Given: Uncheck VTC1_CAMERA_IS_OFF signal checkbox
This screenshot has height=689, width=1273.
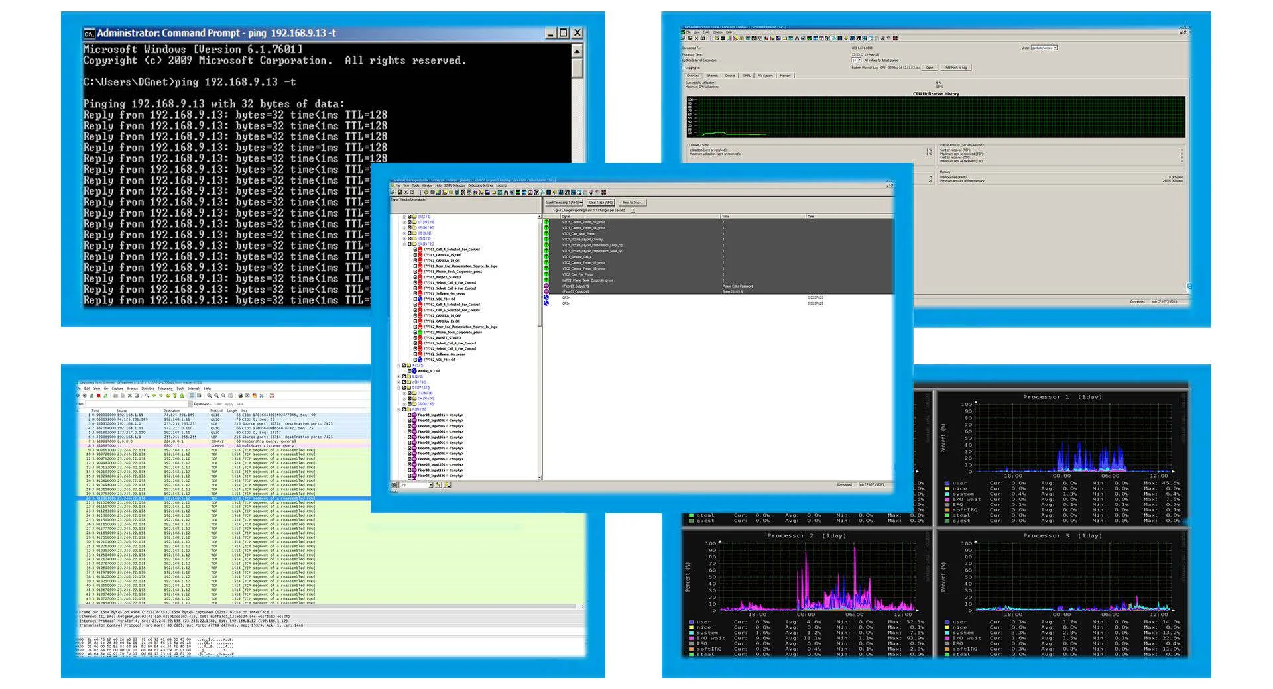Looking at the screenshot, I should pos(416,255).
